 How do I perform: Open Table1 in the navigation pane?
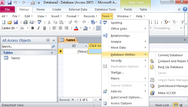15,58
